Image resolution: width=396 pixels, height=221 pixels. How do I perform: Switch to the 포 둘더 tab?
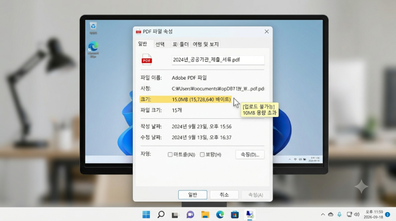pyautogui.click(x=181, y=44)
